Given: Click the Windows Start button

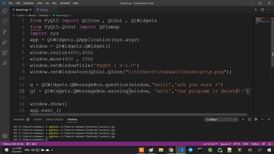Looking at the screenshot, I should click(x=269, y=150).
